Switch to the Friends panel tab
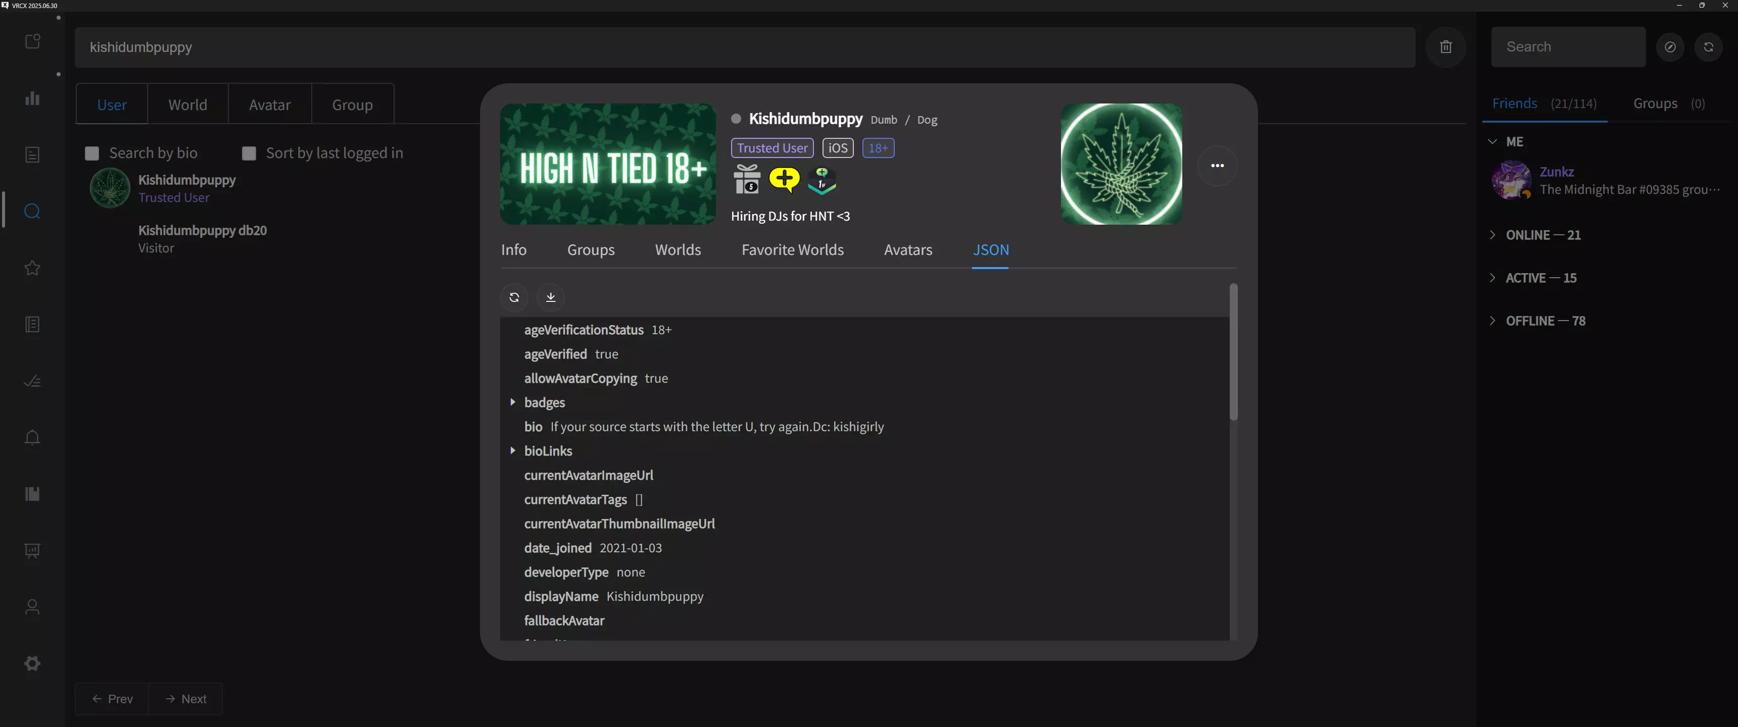Viewport: 1738px width, 727px height. click(1544, 104)
